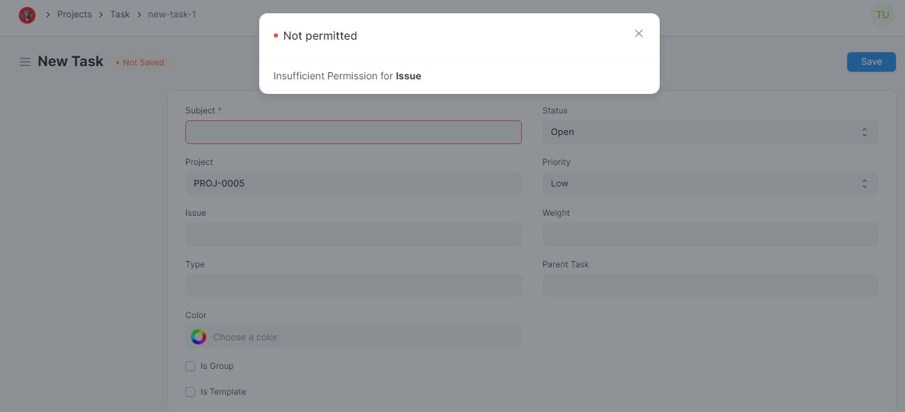This screenshot has width=905, height=412.
Task: Click the Parent Task field
Action: click(710, 285)
